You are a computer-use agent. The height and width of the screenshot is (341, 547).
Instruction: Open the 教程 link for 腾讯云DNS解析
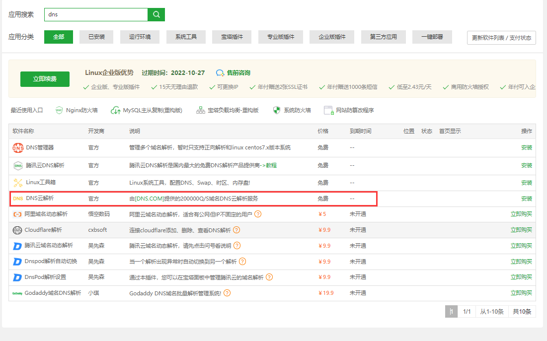pos(271,165)
